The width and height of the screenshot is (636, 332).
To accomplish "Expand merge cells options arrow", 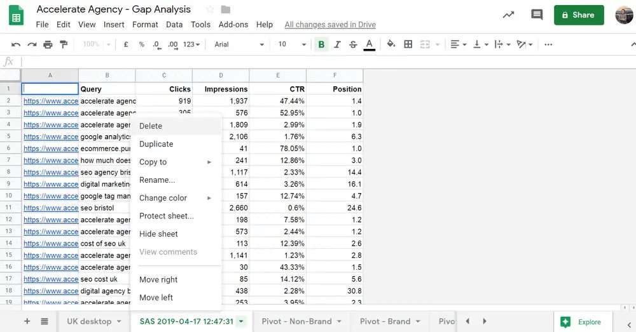I will [x=438, y=44].
